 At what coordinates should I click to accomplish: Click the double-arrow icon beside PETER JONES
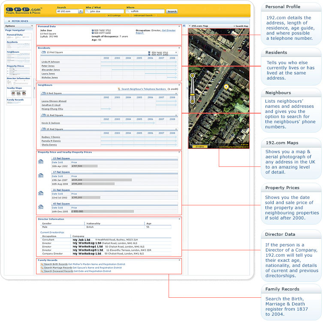tap(9, 21)
